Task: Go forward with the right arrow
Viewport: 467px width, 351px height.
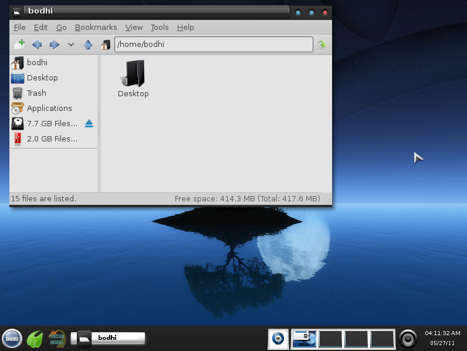Action: coord(54,45)
